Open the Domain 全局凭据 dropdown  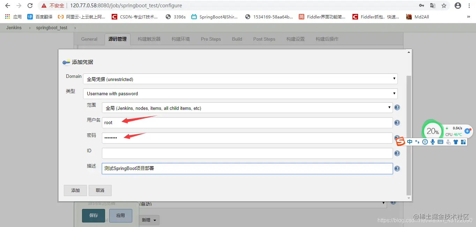click(240, 79)
